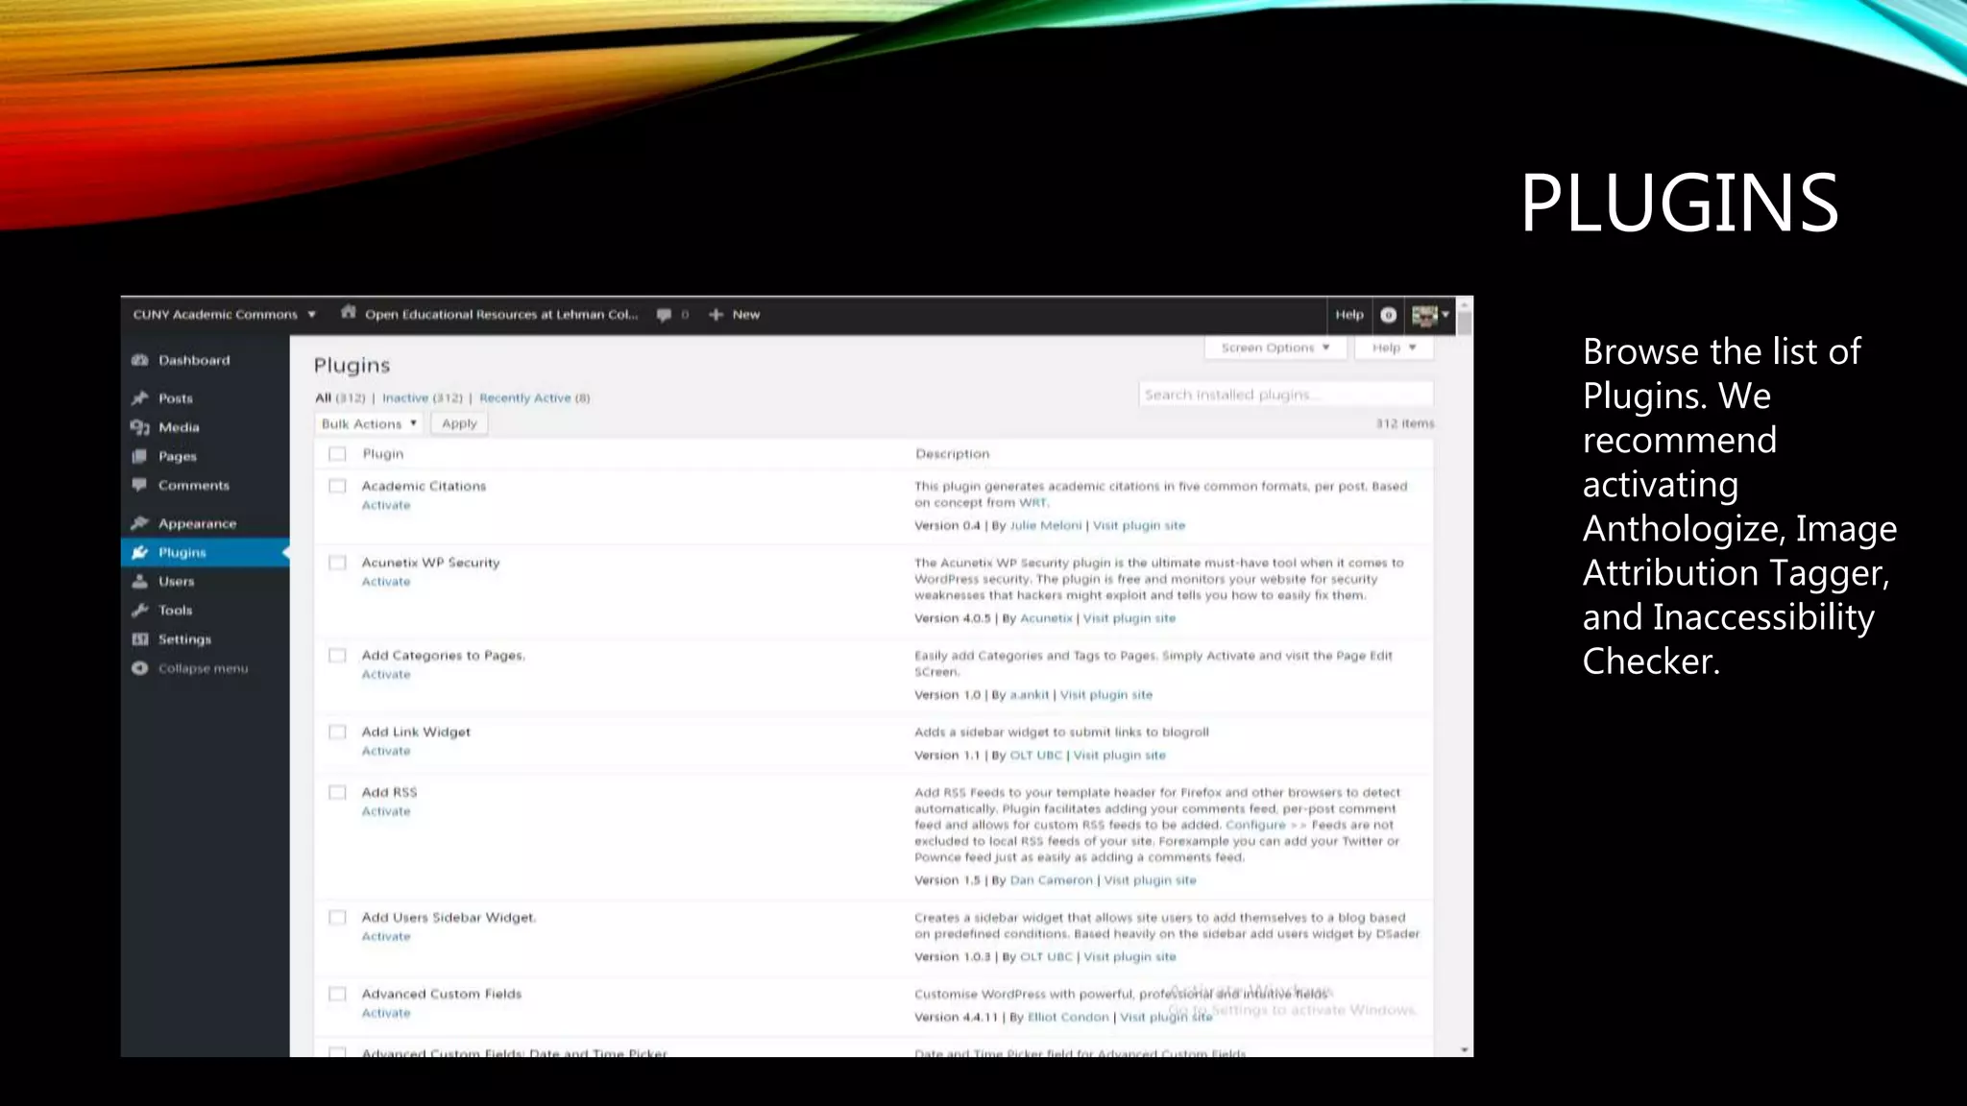Image resolution: width=1967 pixels, height=1106 pixels.
Task: Click the Plugins plug icon in sidebar
Action: pos(140,552)
